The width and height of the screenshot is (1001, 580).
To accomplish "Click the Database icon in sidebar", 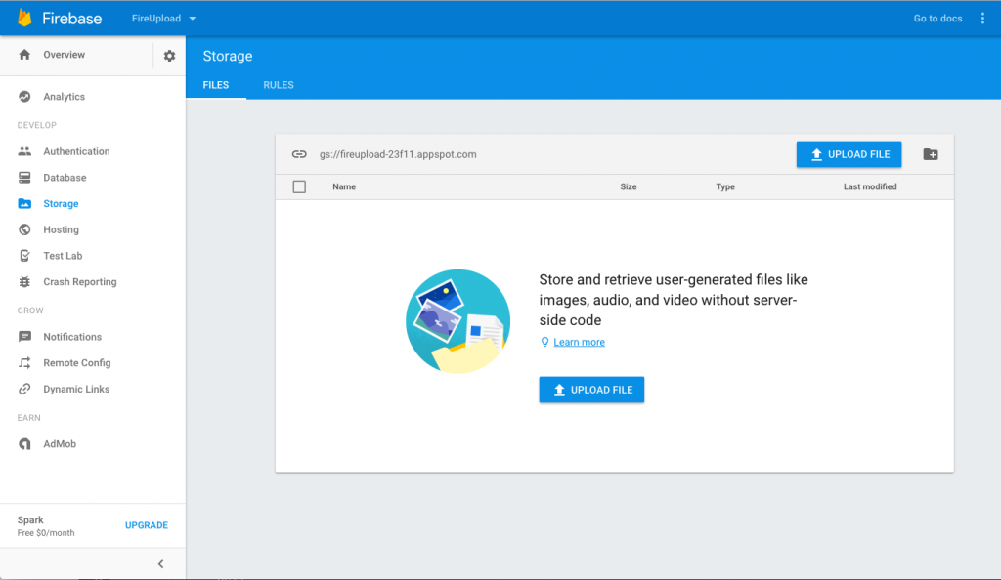I will 24,177.
